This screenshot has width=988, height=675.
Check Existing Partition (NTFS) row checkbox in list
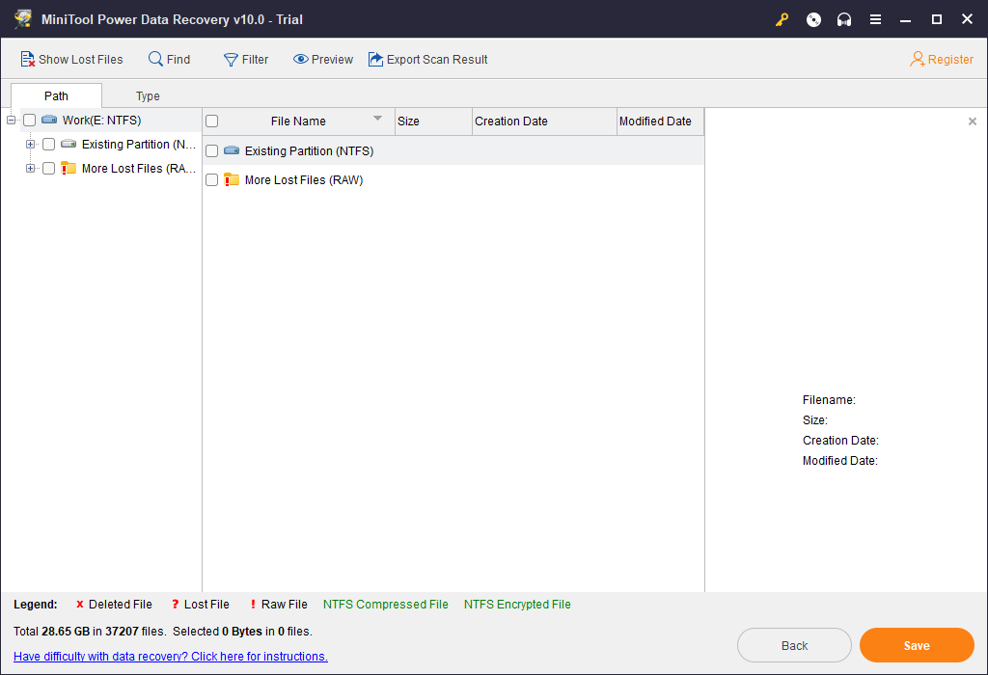(211, 151)
